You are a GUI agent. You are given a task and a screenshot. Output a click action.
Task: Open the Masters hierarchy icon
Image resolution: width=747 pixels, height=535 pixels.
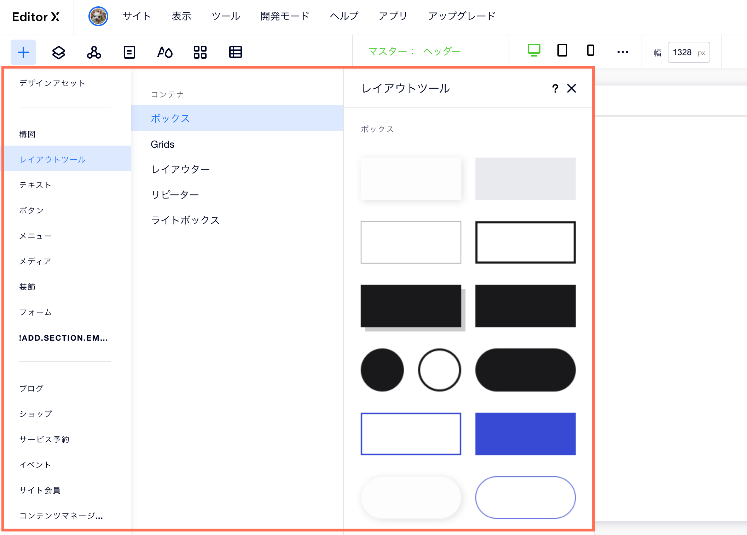coord(94,52)
